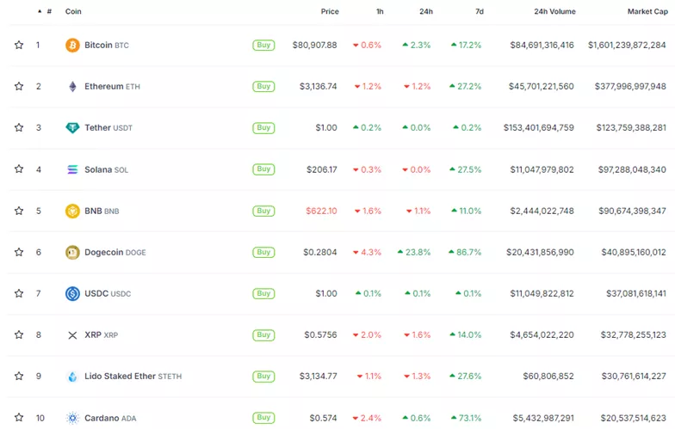Favorite Bitcoin with its star
This screenshot has height=429, width=675.
tap(19, 45)
